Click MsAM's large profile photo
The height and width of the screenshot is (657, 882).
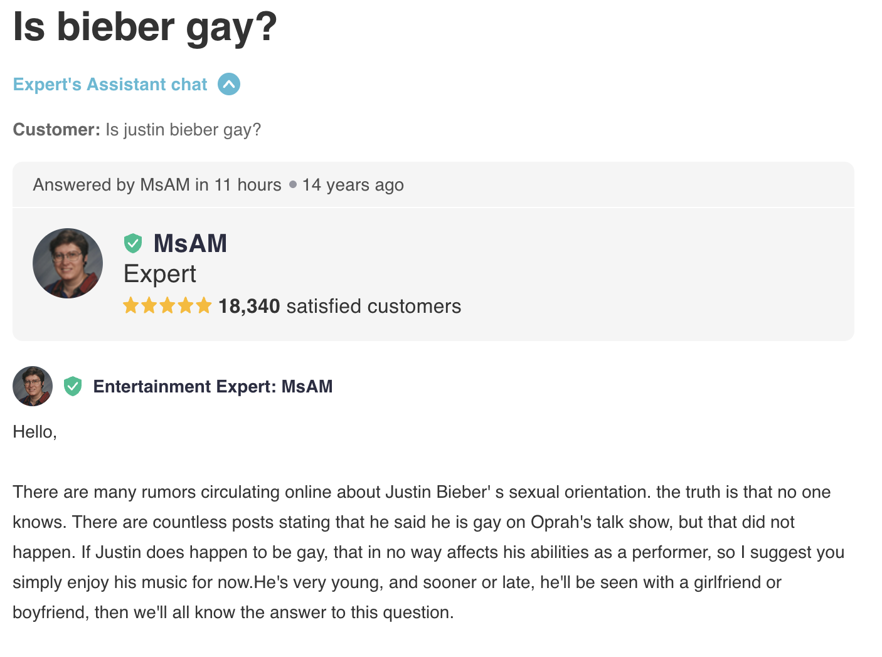tap(68, 263)
